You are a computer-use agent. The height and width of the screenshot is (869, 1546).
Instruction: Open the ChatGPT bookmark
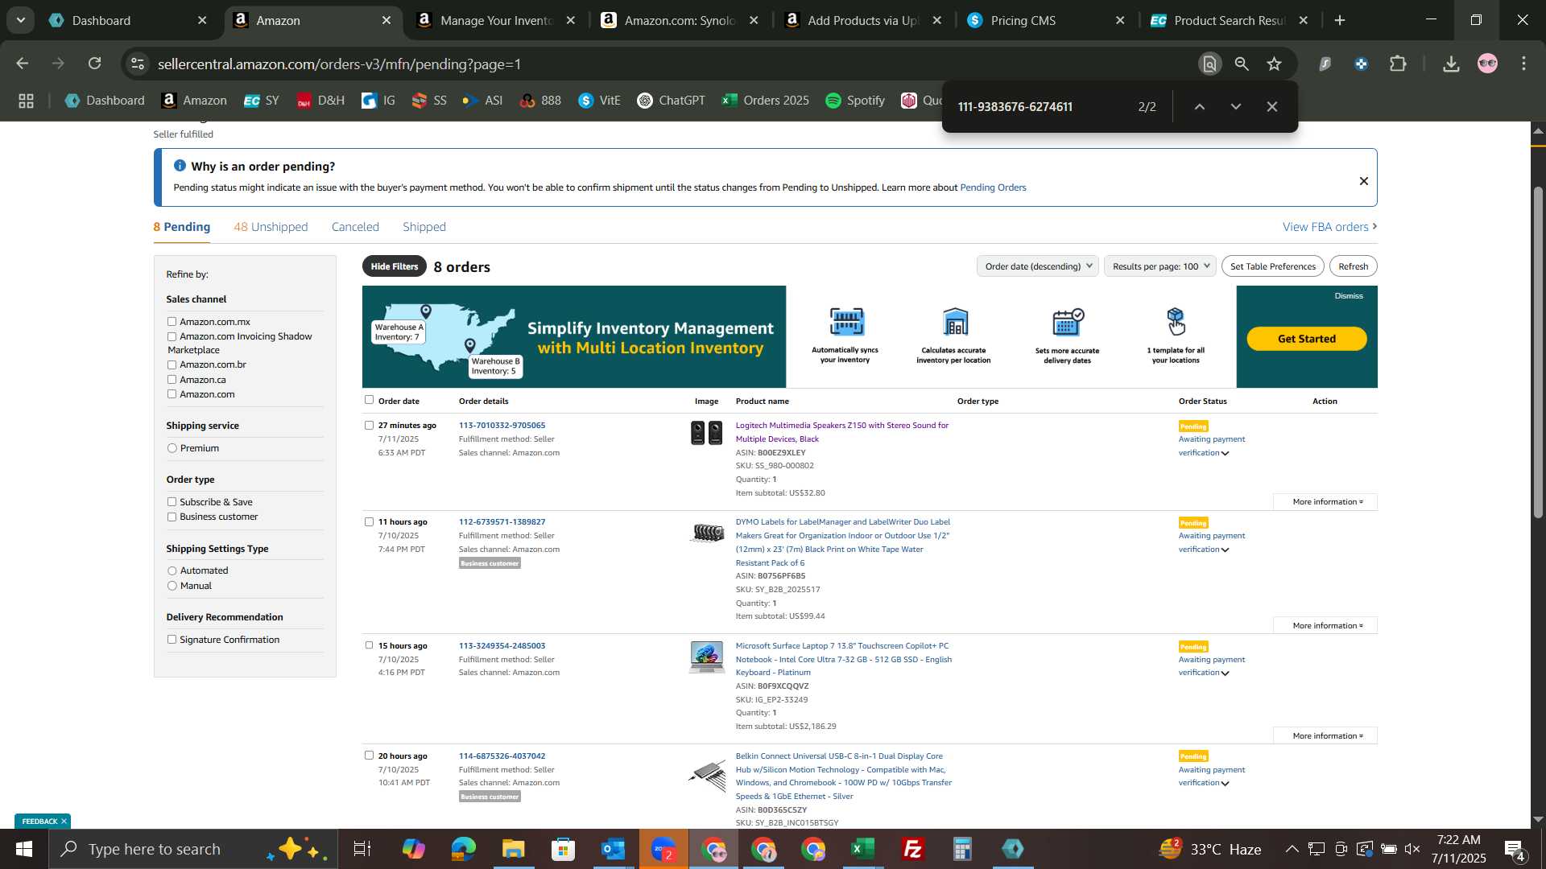click(x=671, y=101)
